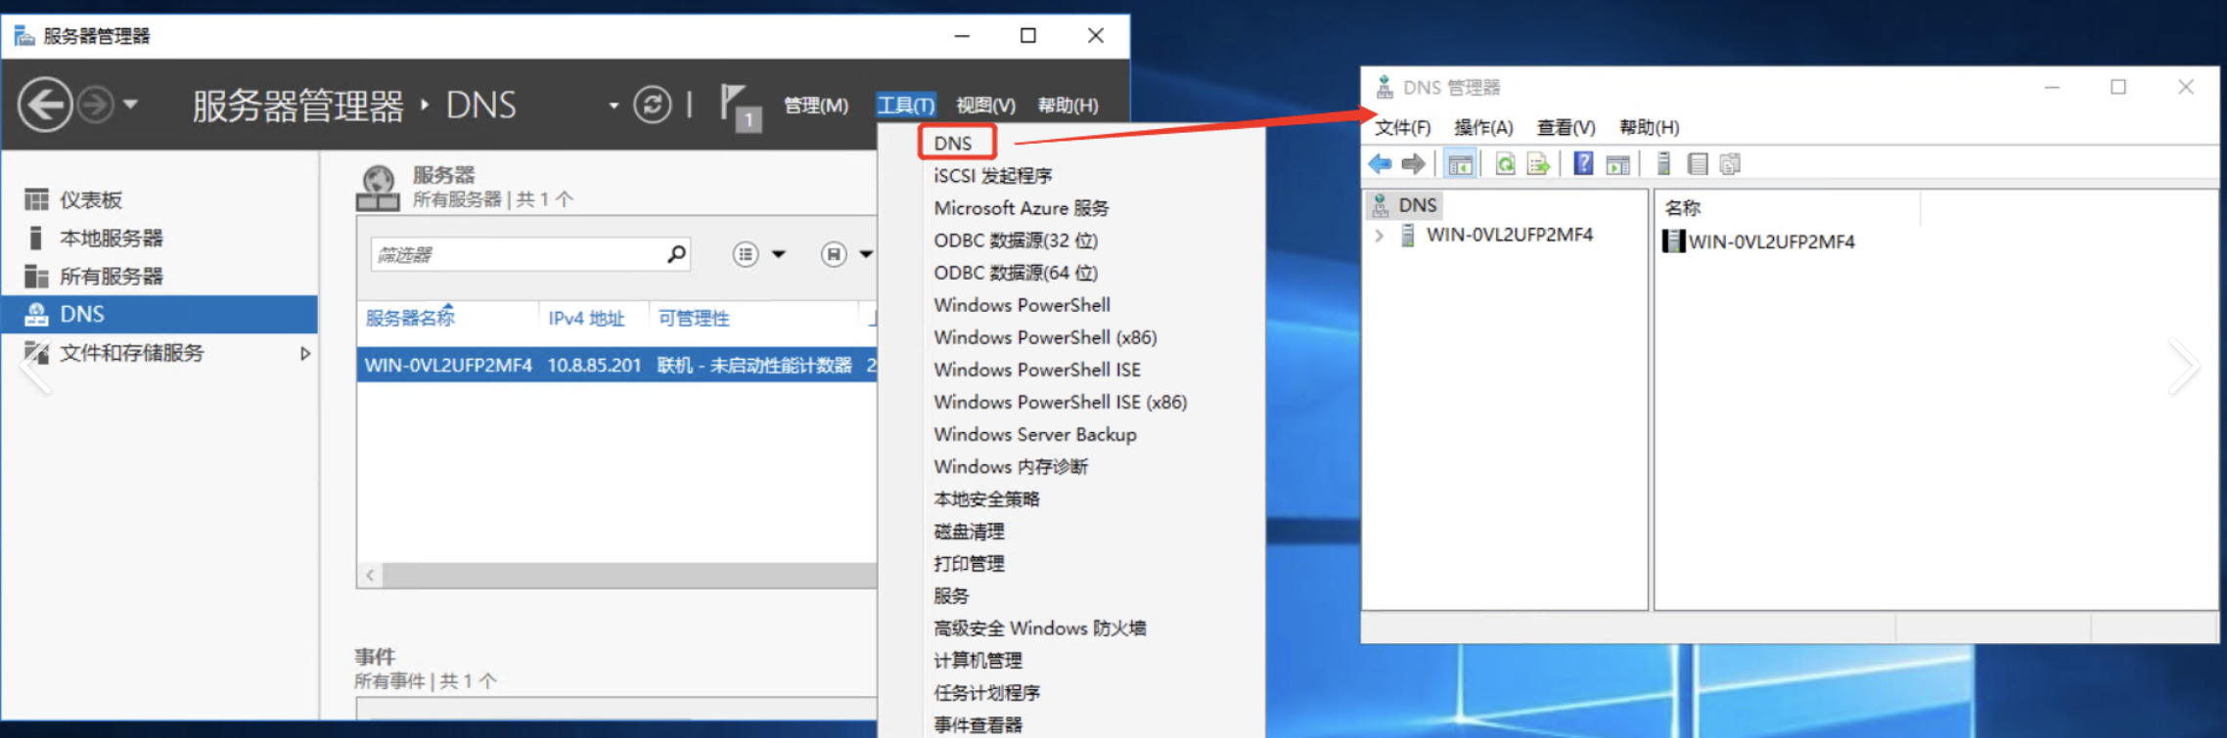Toggle show/hide console tree icon
Screen dimensions: 2227x738
1460,164
